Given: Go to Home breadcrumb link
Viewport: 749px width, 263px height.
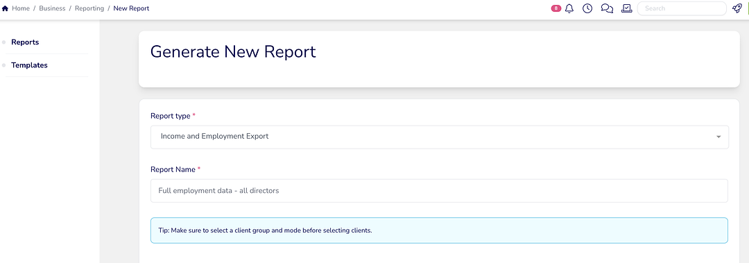Looking at the screenshot, I should tap(21, 8).
